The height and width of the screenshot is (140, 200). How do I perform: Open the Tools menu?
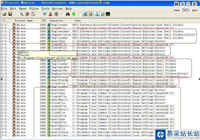tap(45, 9)
